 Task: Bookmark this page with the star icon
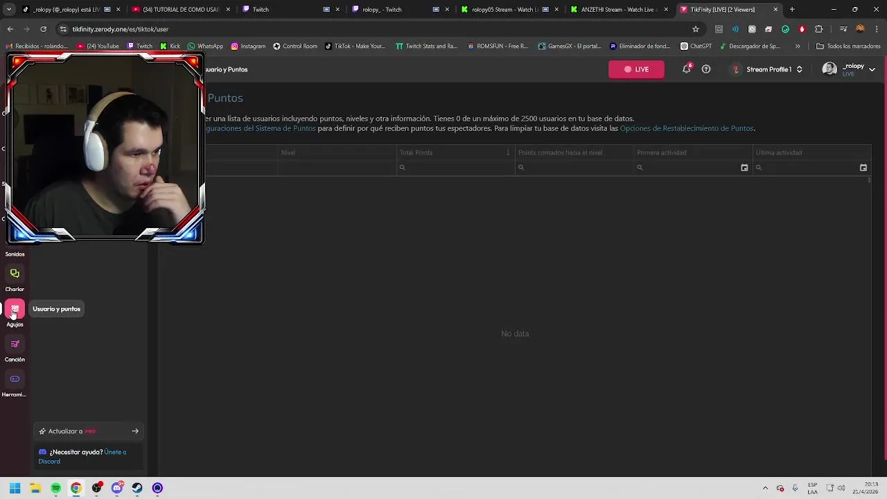tap(696, 29)
